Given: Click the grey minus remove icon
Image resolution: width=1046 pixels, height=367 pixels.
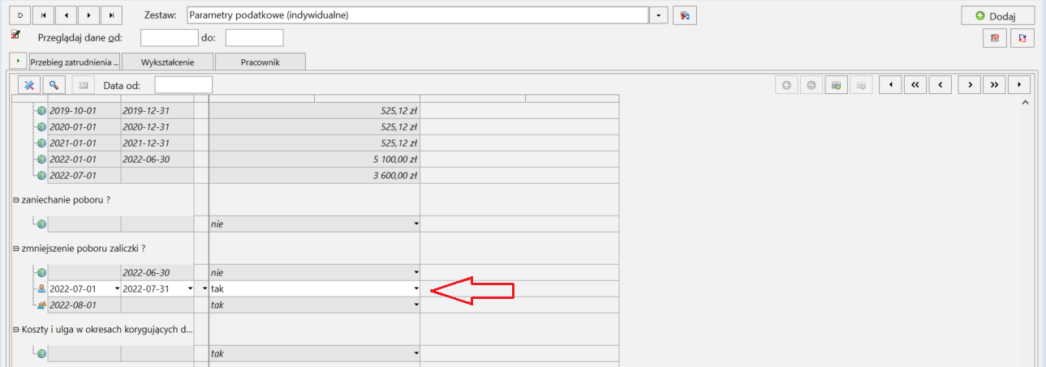Looking at the screenshot, I should [x=811, y=84].
